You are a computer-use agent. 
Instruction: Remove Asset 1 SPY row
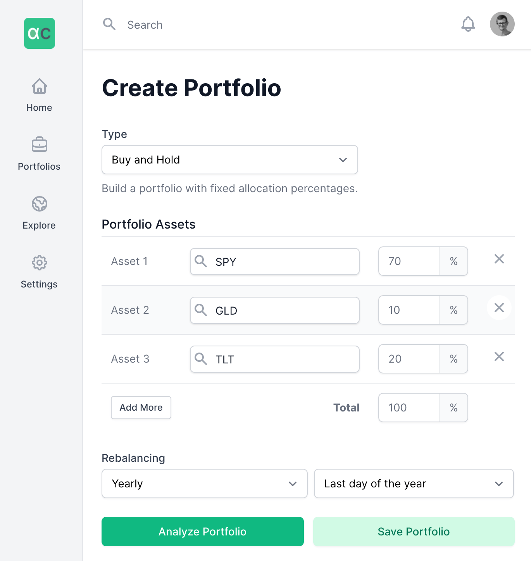(x=499, y=259)
